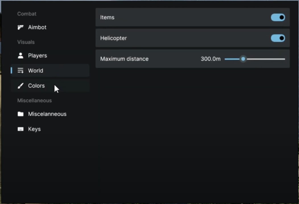
Task: Select the World menu entry
Action: [x=36, y=71]
